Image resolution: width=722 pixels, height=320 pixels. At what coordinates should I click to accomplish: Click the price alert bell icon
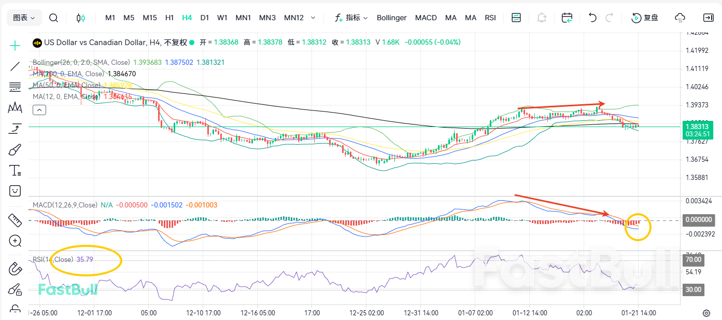click(x=542, y=17)
